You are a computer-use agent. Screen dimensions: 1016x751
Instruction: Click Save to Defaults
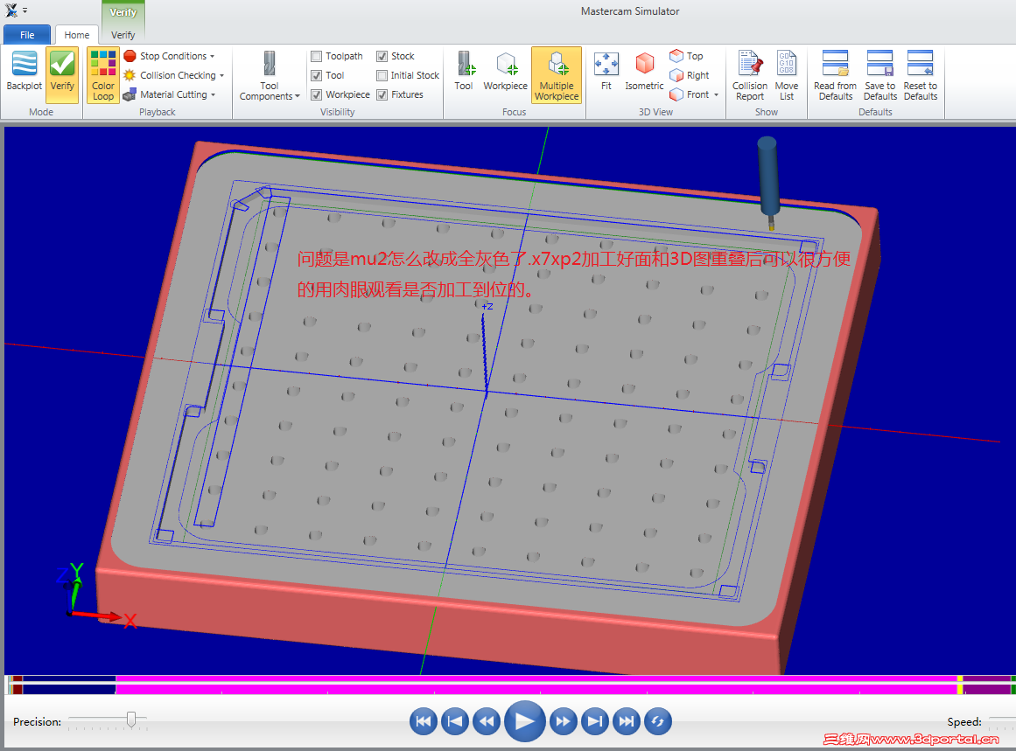click(880, 75)
